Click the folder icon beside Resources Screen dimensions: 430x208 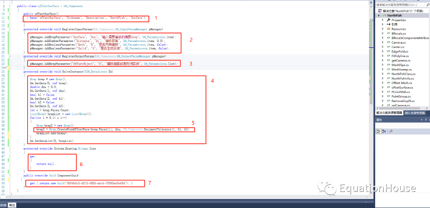388,29
